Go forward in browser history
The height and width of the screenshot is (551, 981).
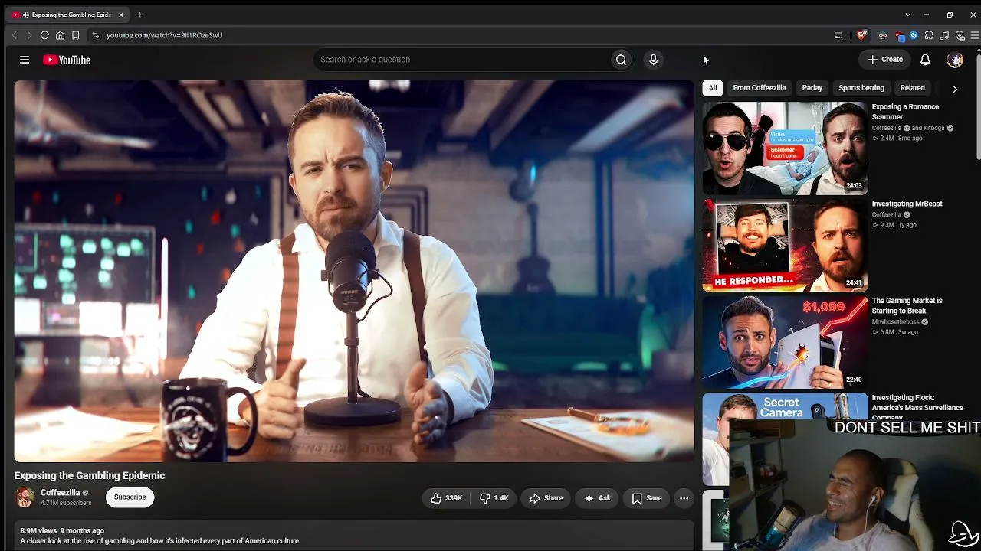tap(29, 35)
